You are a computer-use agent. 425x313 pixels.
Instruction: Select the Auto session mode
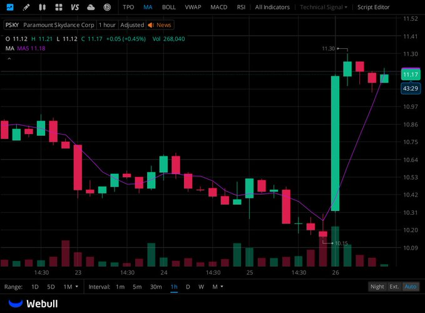click(411, 287)
